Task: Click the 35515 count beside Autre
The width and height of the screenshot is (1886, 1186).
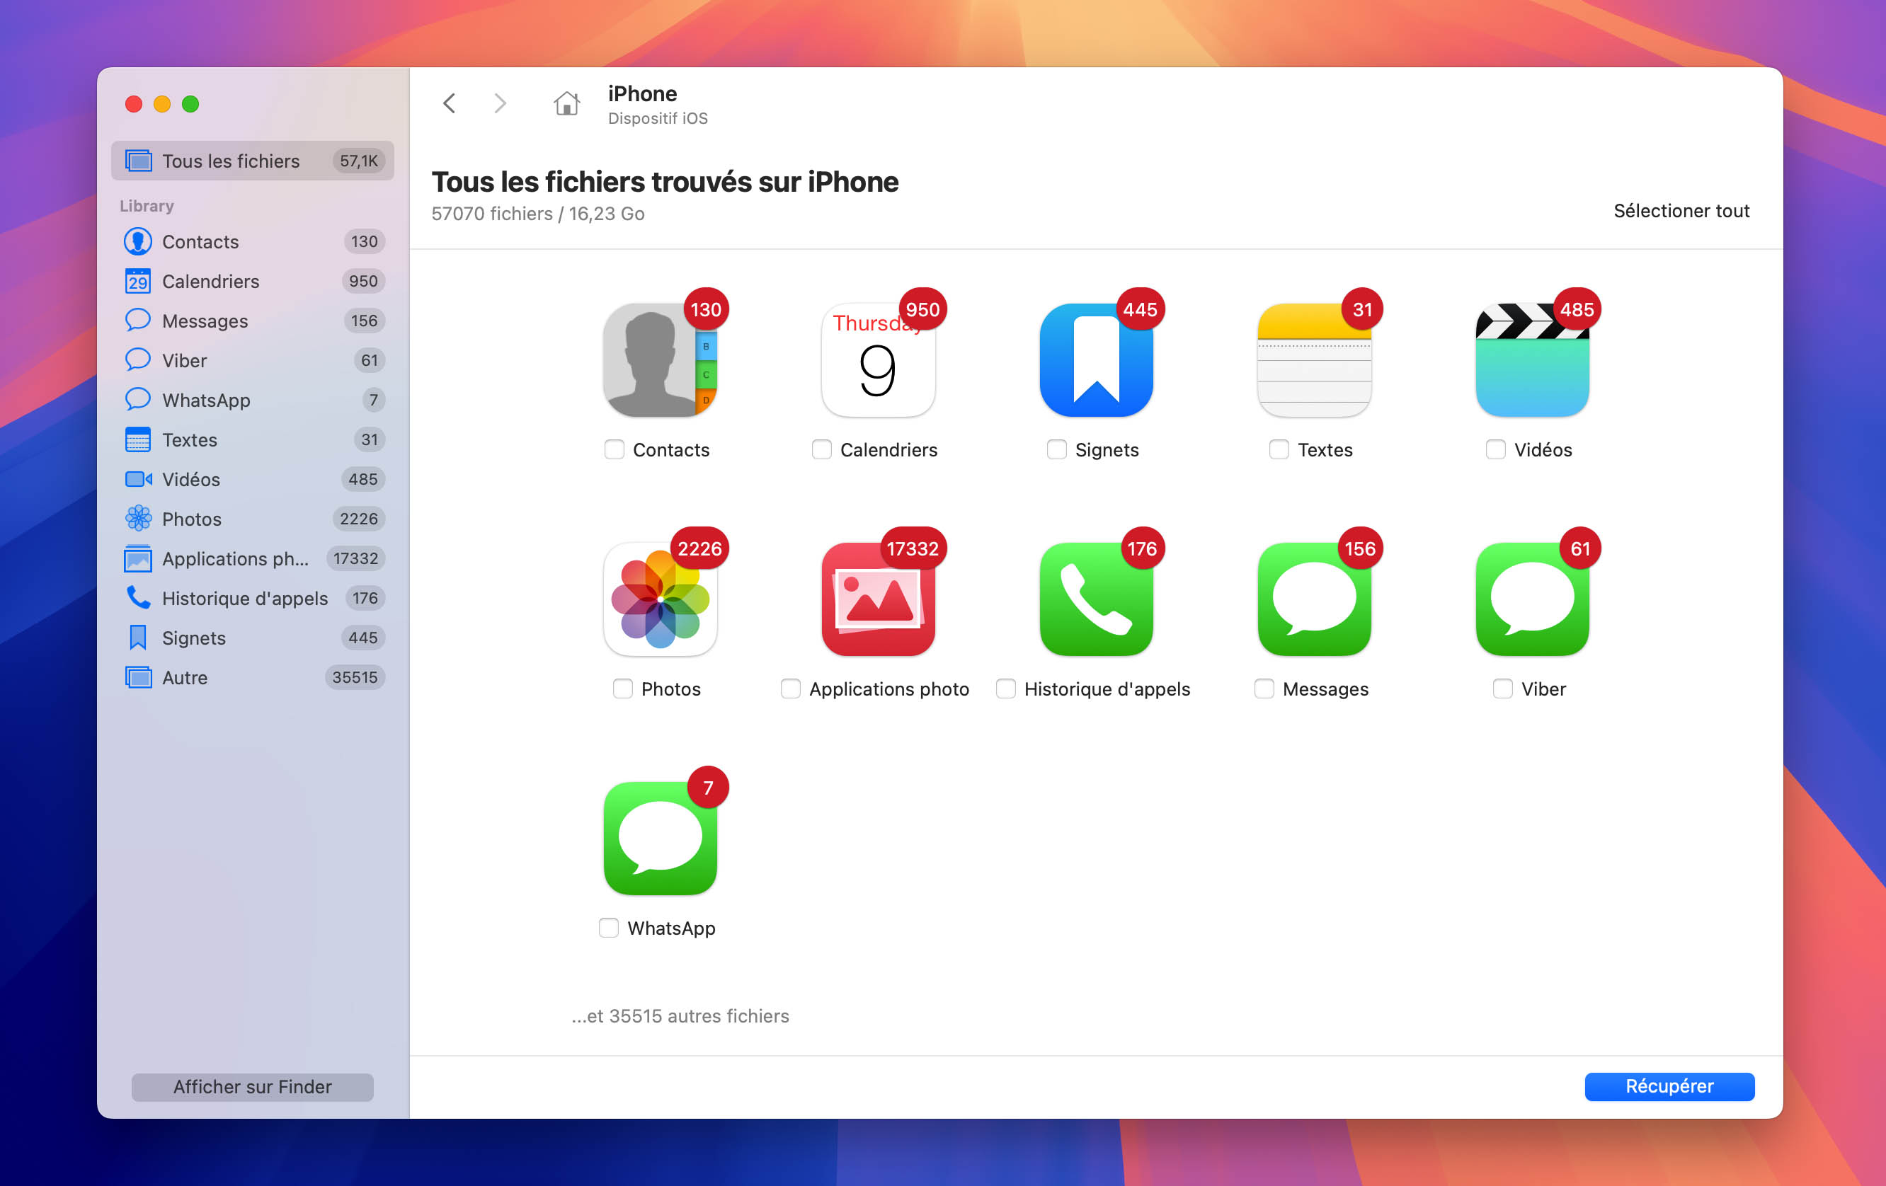Action: point(355,677)
